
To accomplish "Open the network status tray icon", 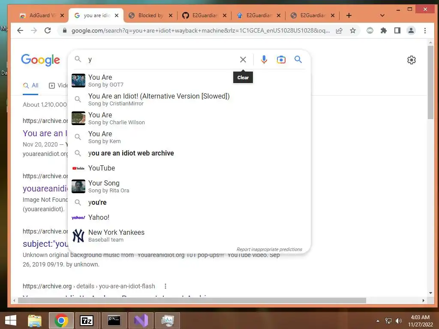I will pos(388,321).
